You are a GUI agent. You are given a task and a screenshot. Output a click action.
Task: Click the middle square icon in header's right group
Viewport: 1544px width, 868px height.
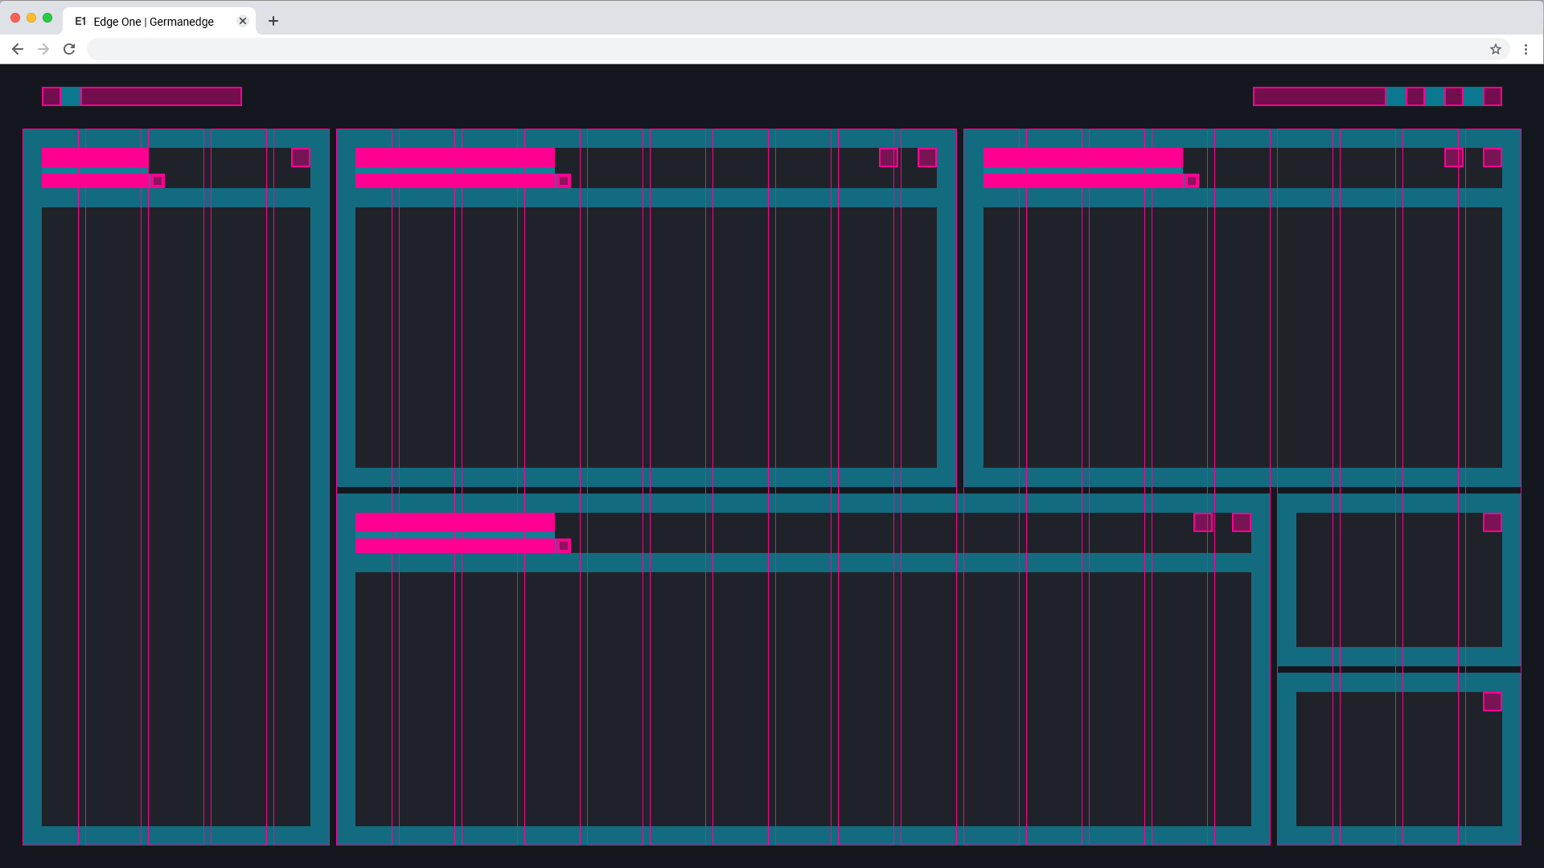coord(1454,96)
